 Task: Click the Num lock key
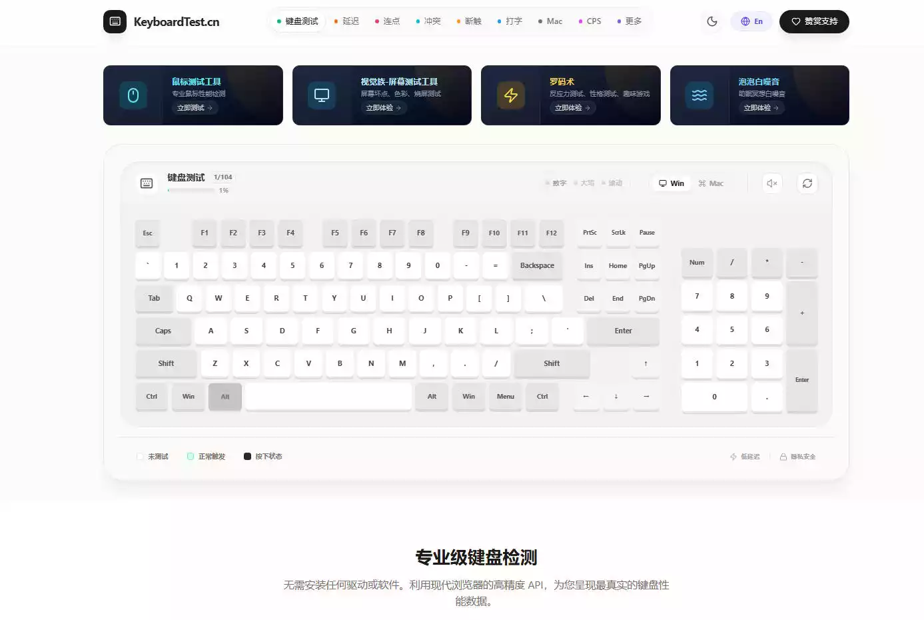697,263
